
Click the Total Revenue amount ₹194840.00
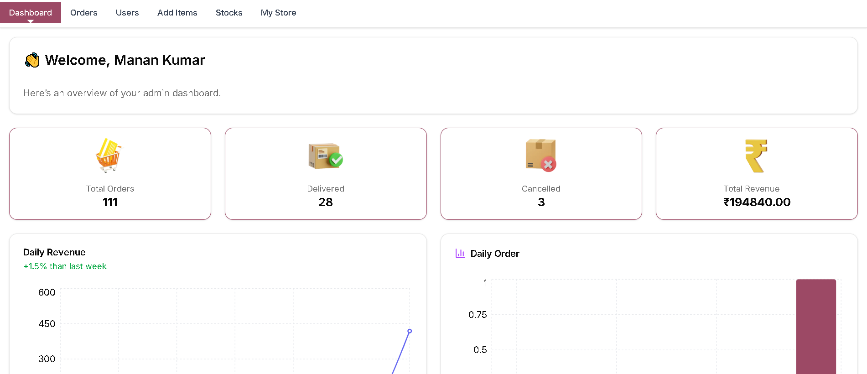point(757,202)
